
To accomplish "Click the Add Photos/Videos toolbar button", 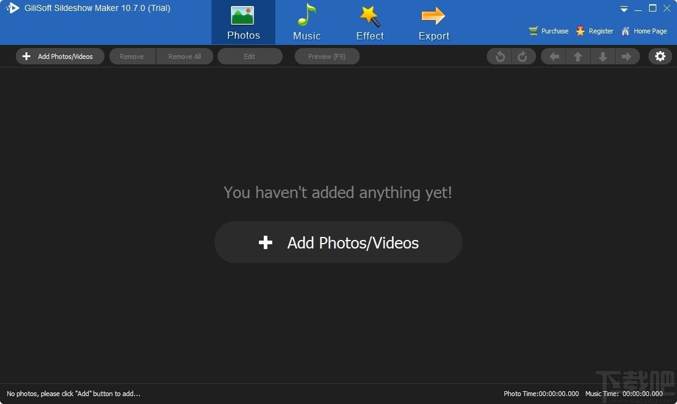I will coord(60,56).
